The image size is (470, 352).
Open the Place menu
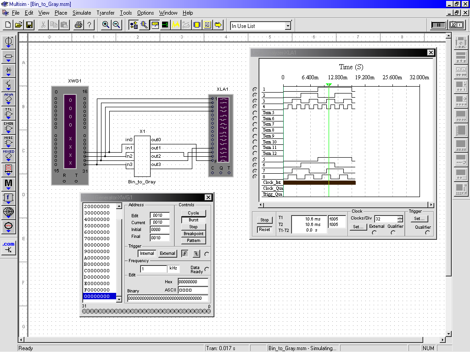61,13
